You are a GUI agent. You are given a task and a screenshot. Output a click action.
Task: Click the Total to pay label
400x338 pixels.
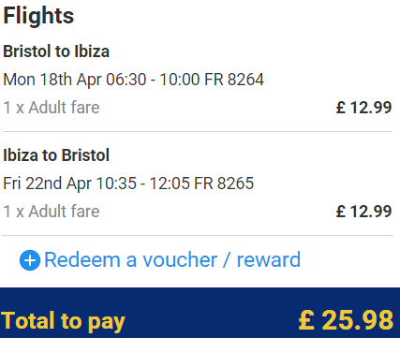[63, 321]
